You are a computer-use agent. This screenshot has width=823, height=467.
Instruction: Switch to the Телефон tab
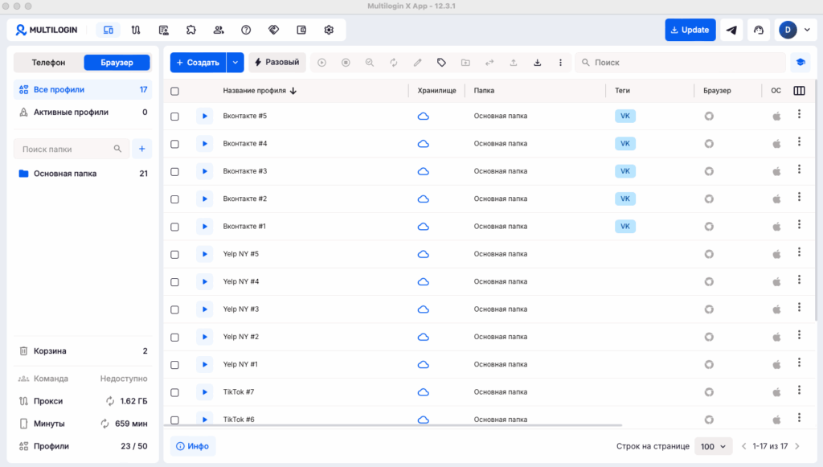pyautogui.click(x=48, y=63)
